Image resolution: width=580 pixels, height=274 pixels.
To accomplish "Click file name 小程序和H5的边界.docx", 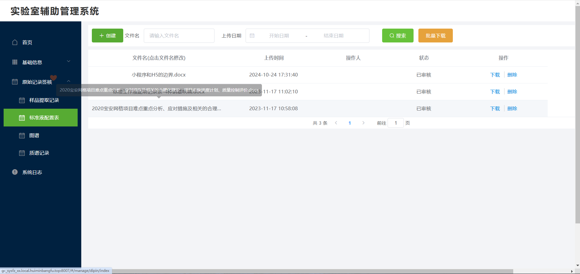I will (159, 75).
